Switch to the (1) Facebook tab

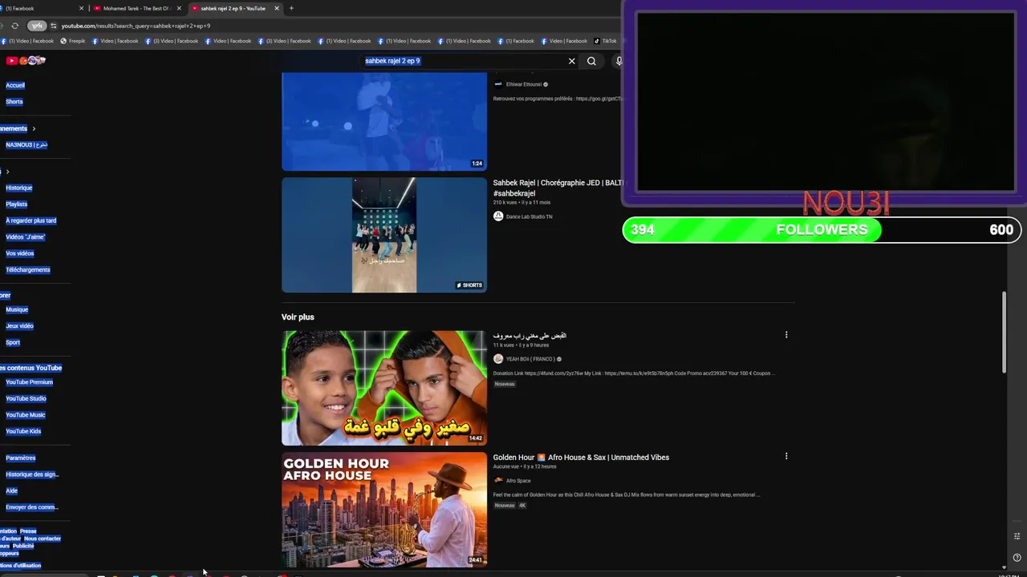tap(39, 8)
